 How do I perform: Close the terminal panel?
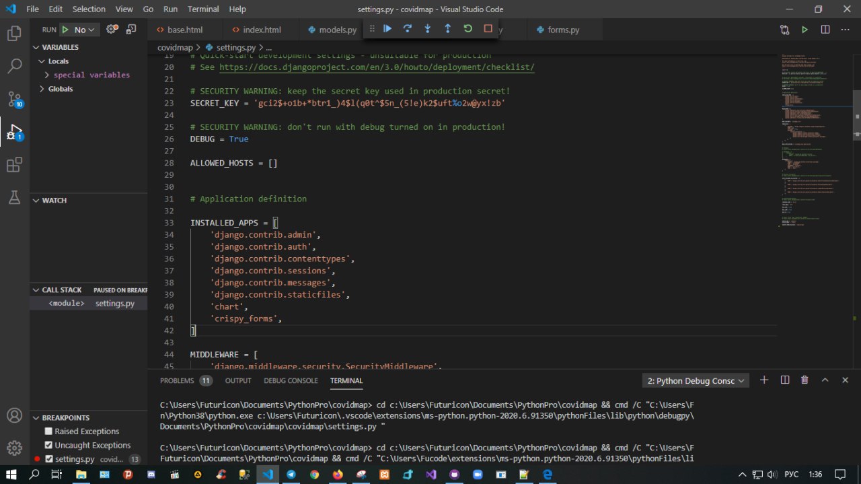point(845,380)
